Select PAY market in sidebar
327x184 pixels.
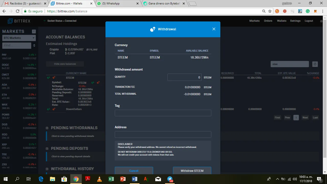click(x=19, y=56)
